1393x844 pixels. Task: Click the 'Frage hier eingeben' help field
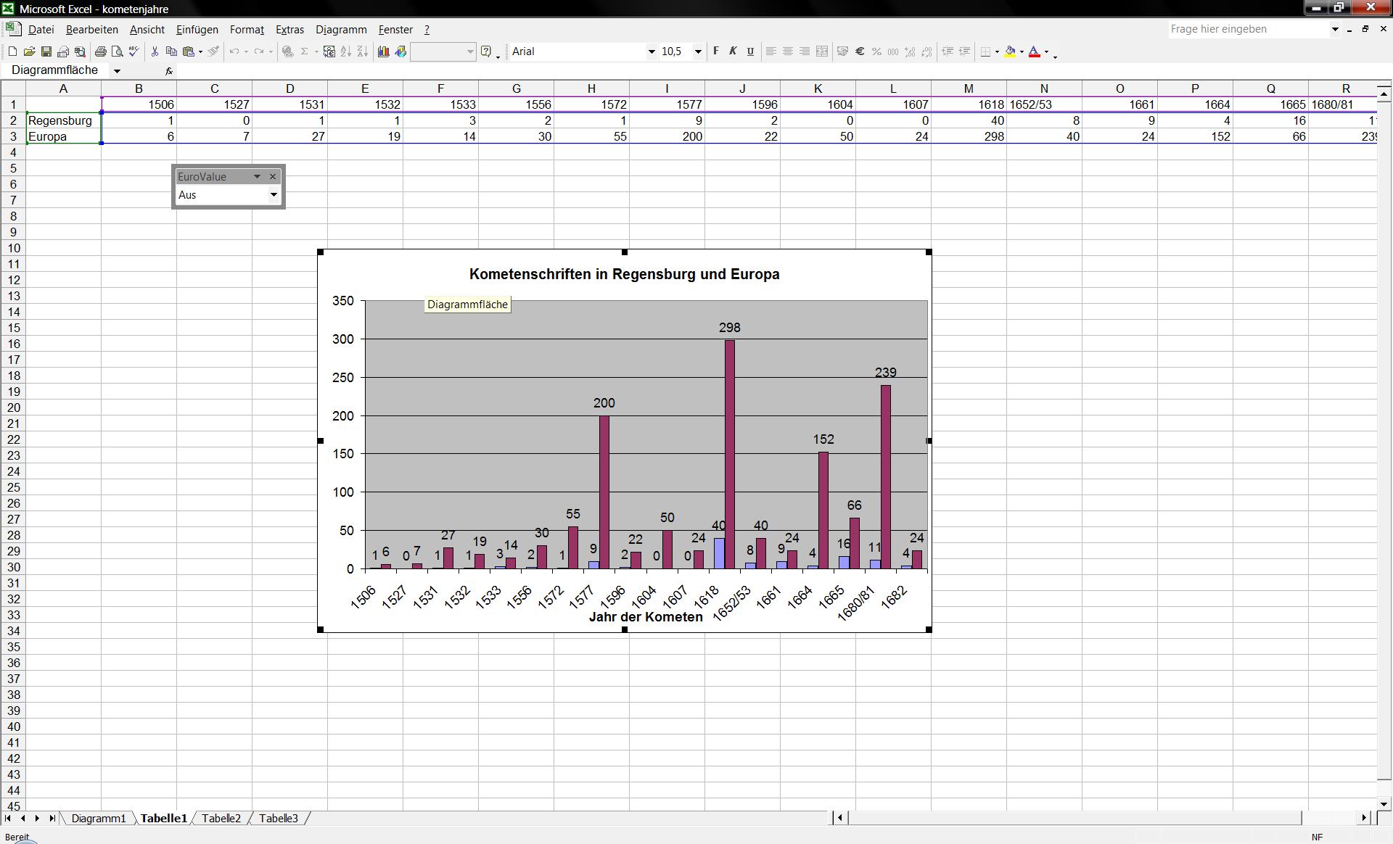[1248, 29]
